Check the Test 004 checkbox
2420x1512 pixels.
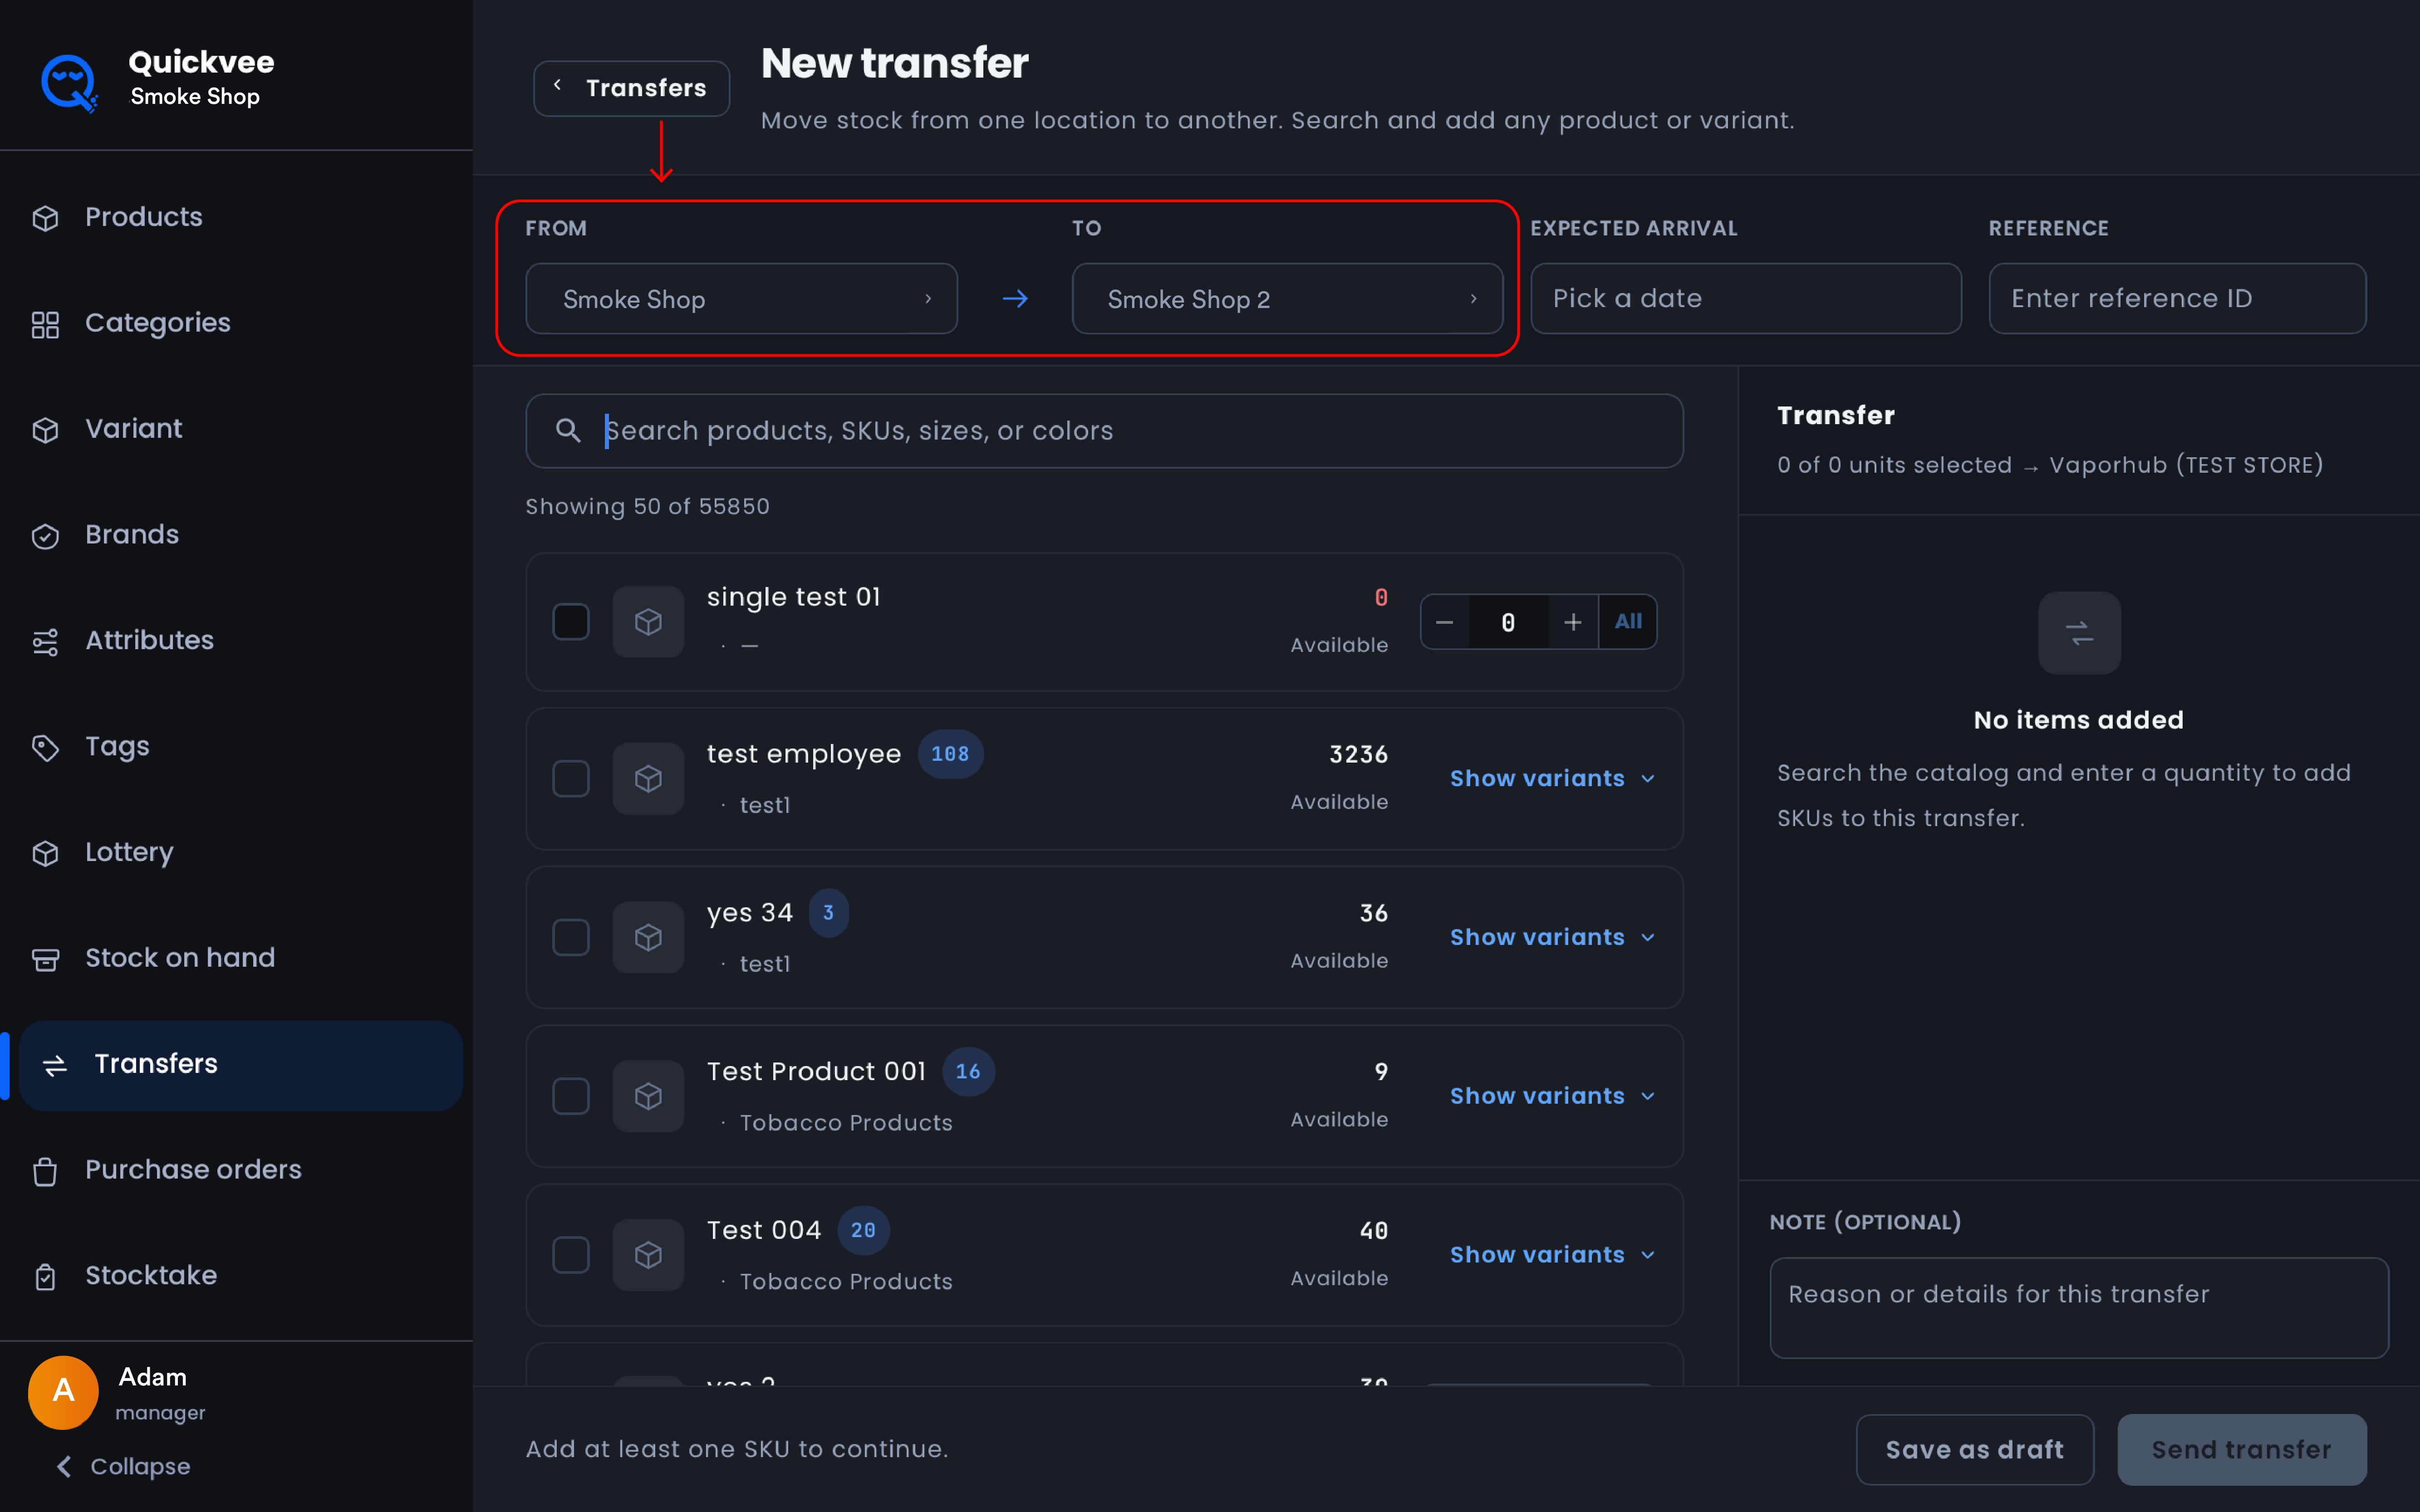coord(571,1254)
